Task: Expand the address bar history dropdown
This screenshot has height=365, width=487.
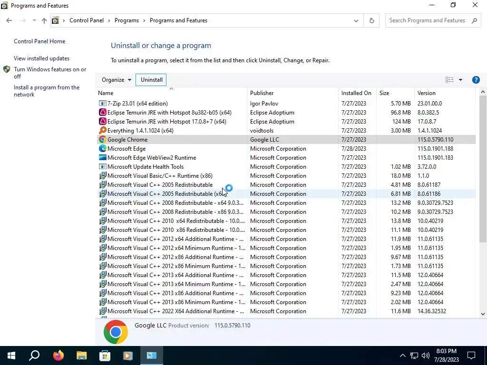Action: (356, 20)
